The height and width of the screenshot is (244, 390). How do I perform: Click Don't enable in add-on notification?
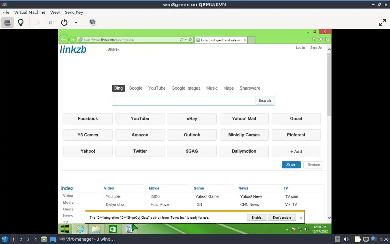coord(282,217)
